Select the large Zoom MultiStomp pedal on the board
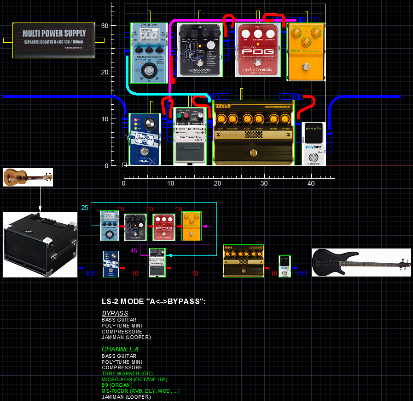Viewport: 413px width, 401px height. [x=148, y=53]
